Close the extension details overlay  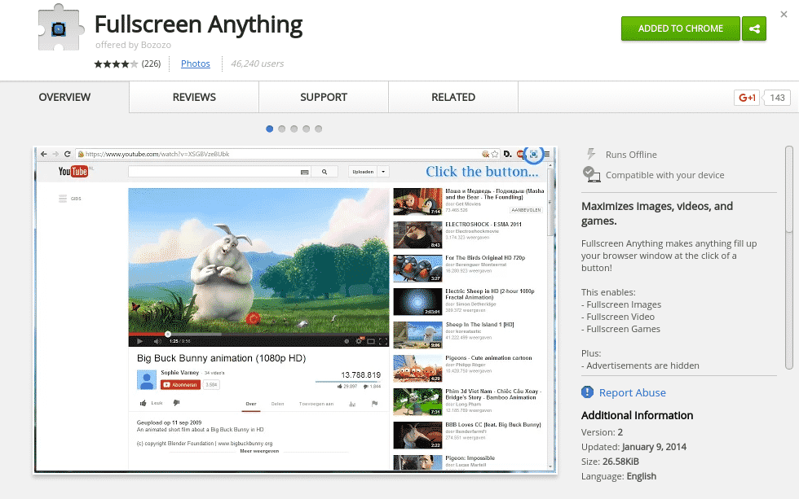tap(784, 14)
